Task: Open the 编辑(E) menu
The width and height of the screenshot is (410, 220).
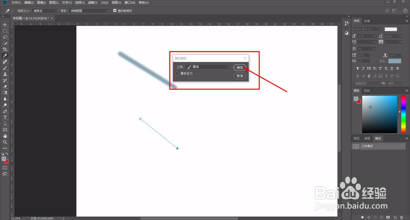Action: (x=29, y=2)
